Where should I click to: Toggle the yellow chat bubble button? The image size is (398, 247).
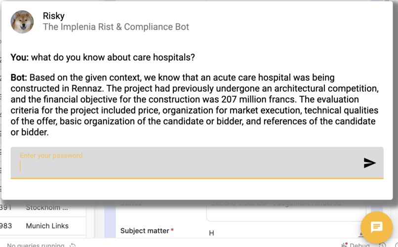(377, 227)
